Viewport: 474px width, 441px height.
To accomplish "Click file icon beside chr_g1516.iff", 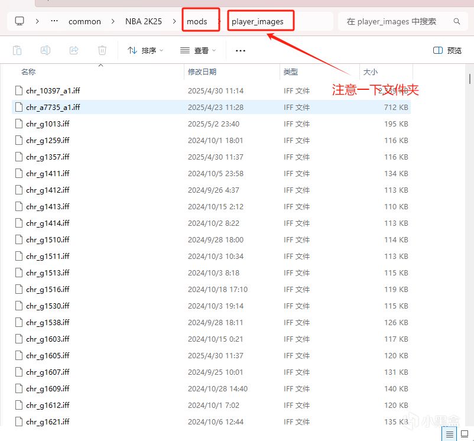I will click(x=19, y=290).
